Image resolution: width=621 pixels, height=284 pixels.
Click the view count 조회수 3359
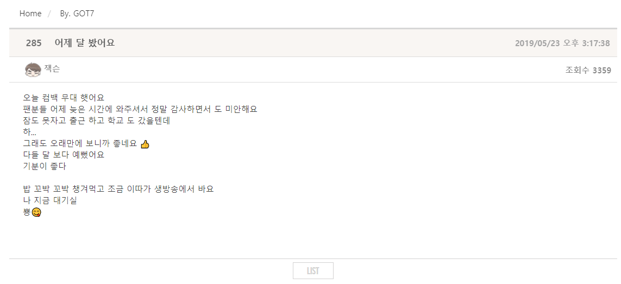click(x=588, y=70)
